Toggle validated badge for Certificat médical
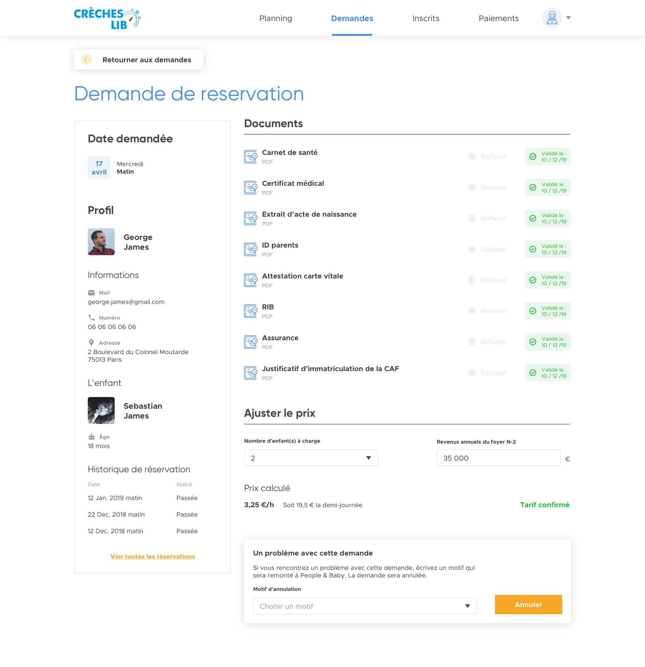This screenshot has width=645, height=667. (548, 188)
